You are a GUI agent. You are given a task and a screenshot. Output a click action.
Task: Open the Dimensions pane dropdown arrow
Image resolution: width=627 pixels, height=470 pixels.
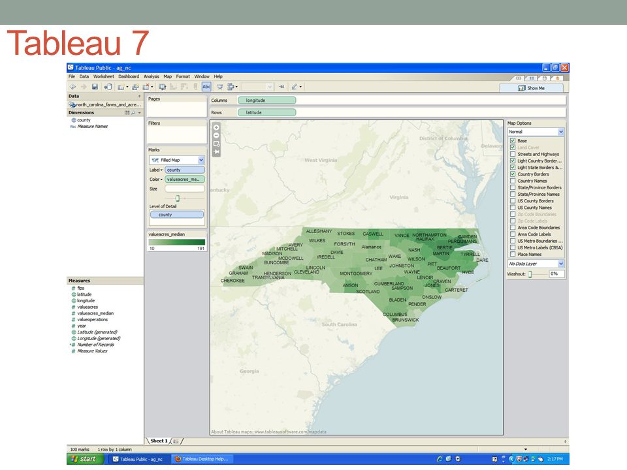tap(140, 113)
